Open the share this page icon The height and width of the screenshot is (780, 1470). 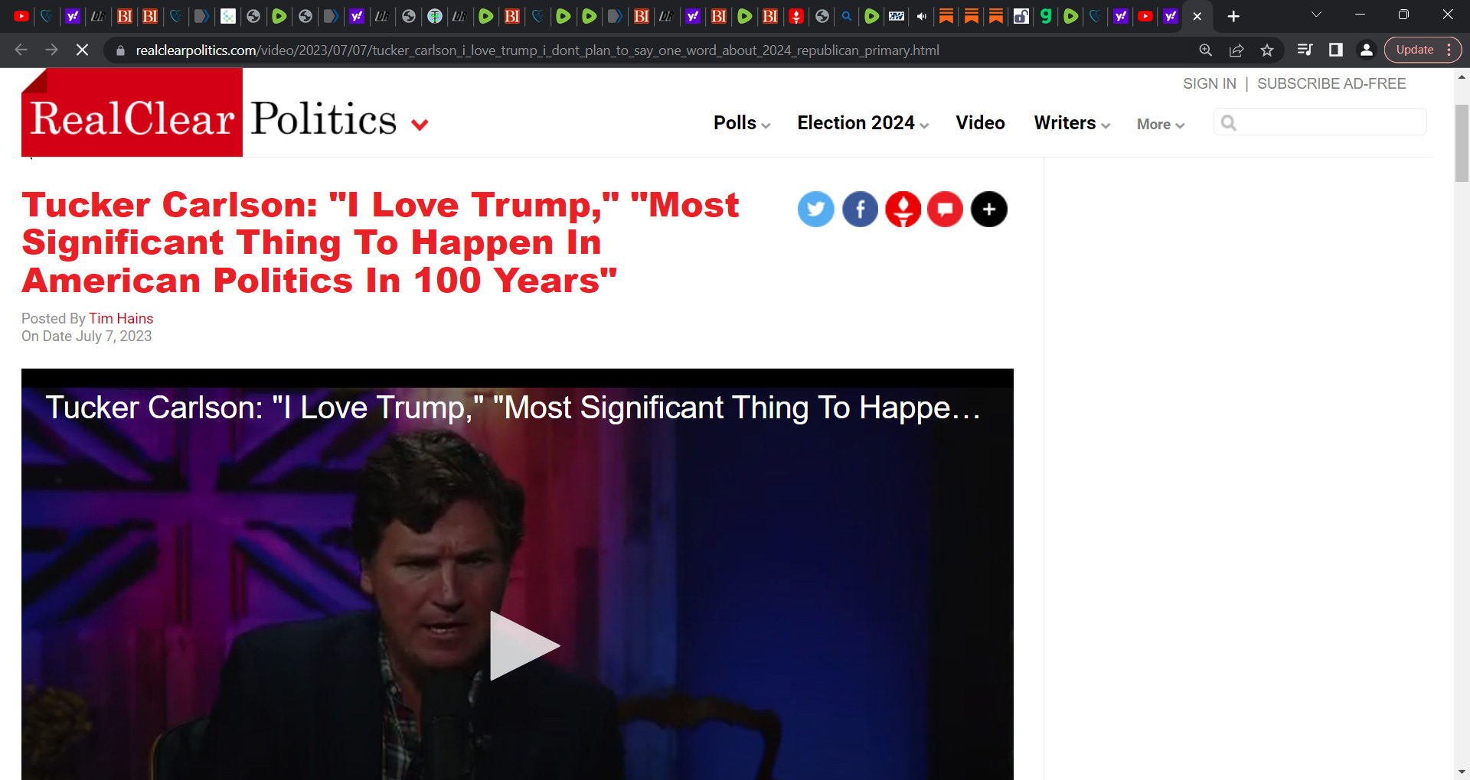point(1236,50)
